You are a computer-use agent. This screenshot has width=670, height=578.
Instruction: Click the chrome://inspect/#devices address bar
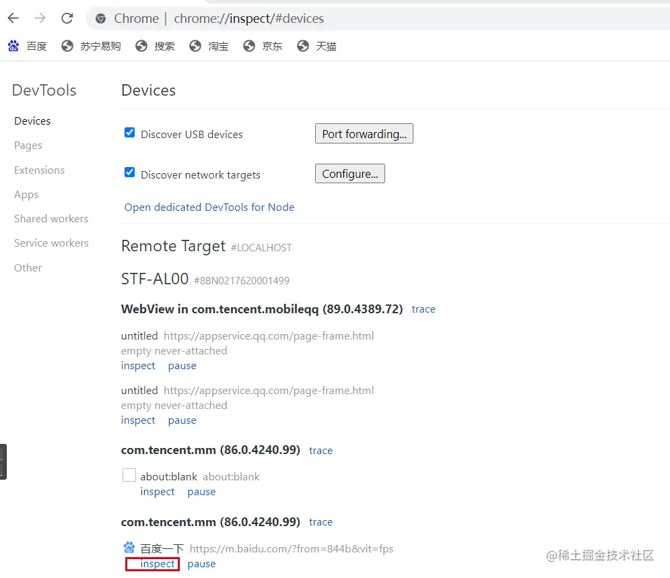[x=378, y=18]
